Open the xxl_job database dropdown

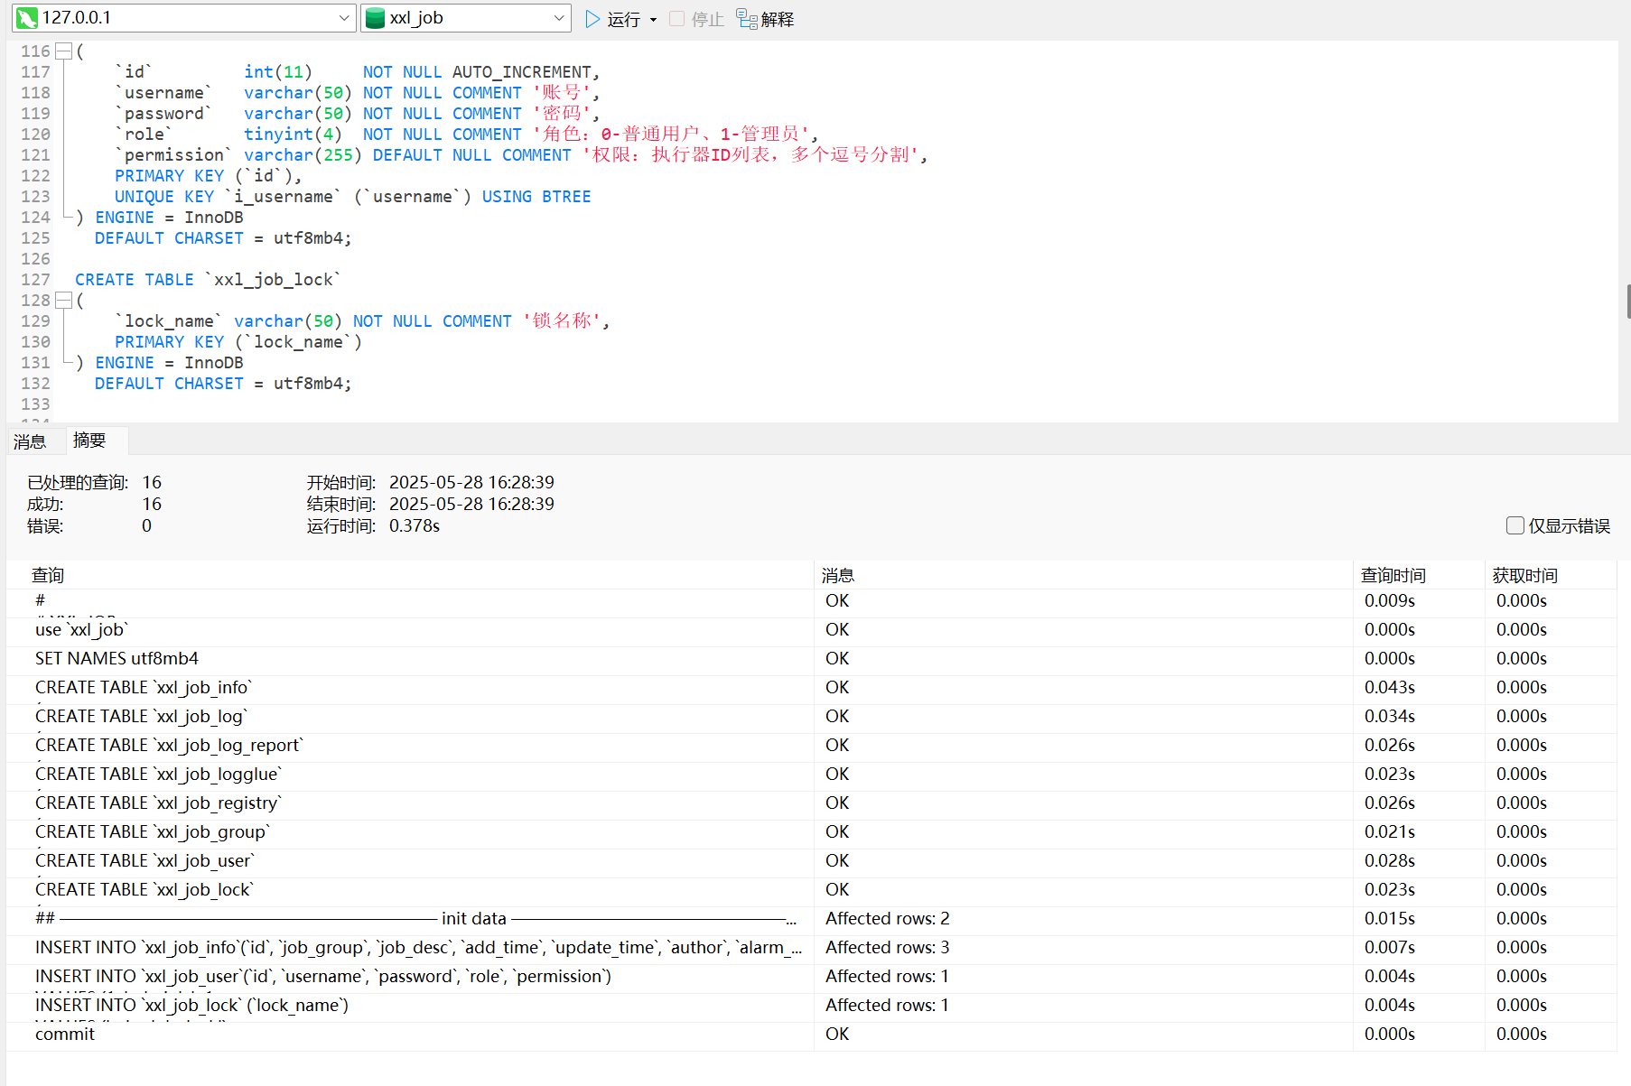coord(559,18)
